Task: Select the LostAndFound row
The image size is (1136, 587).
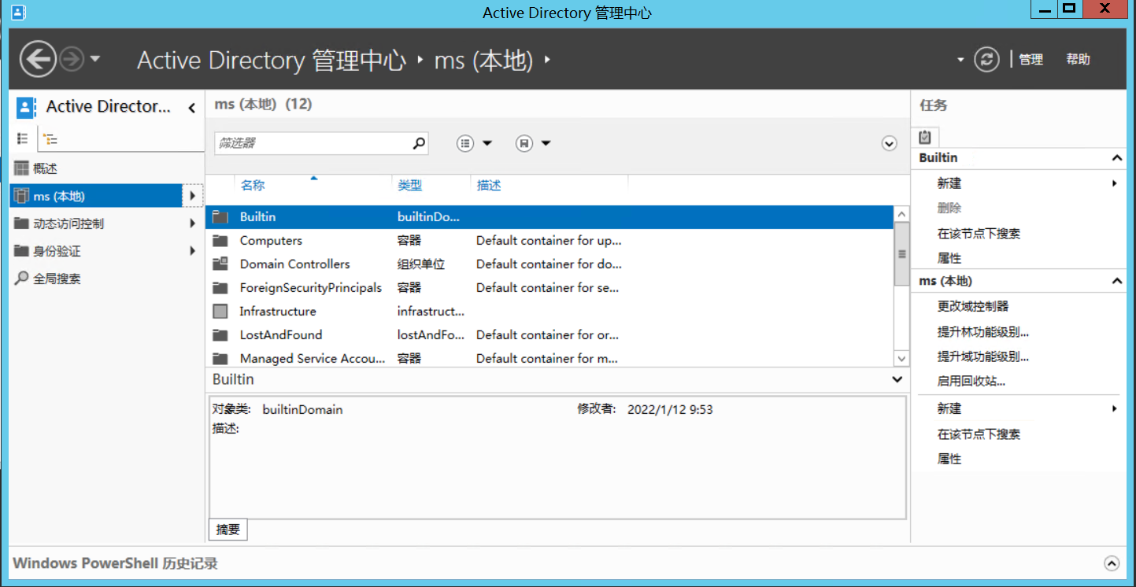Action: [549, 335]
